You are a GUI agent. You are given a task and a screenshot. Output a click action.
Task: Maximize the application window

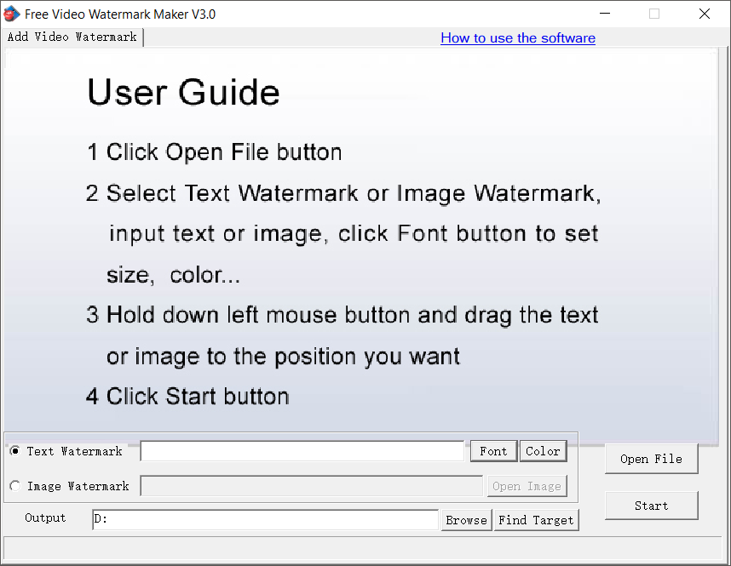(x=654, y=14)
